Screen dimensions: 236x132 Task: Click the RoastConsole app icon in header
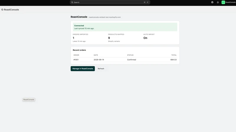(2, 10)
